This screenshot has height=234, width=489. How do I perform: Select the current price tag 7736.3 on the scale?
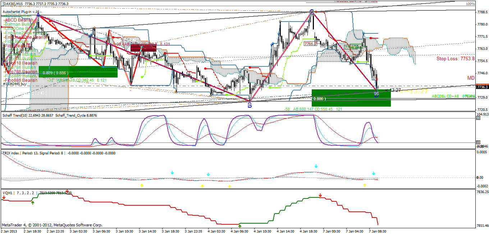[482, 87]
